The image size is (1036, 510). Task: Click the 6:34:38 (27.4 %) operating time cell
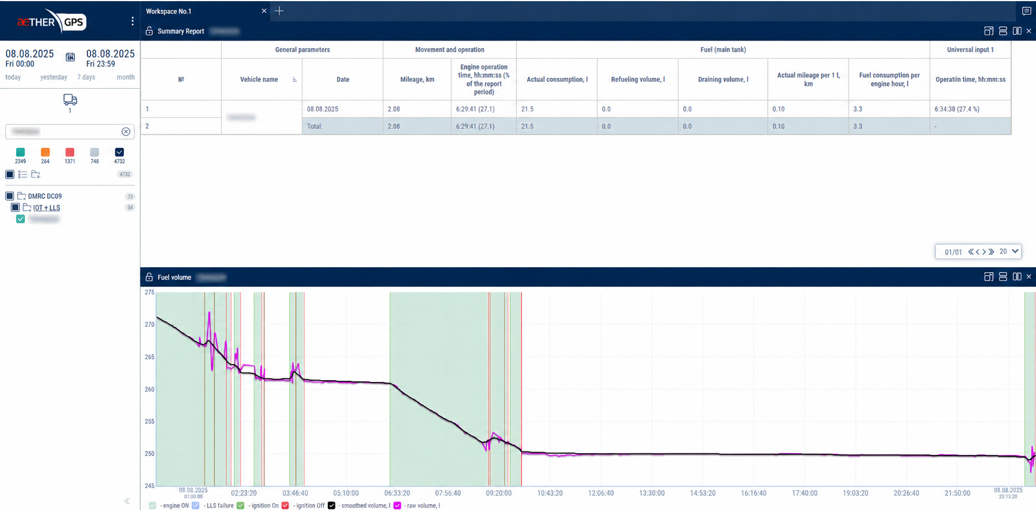(970, 109)
